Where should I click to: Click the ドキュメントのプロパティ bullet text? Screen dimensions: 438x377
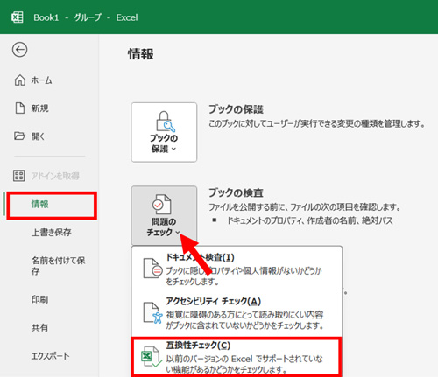(310, 220)
